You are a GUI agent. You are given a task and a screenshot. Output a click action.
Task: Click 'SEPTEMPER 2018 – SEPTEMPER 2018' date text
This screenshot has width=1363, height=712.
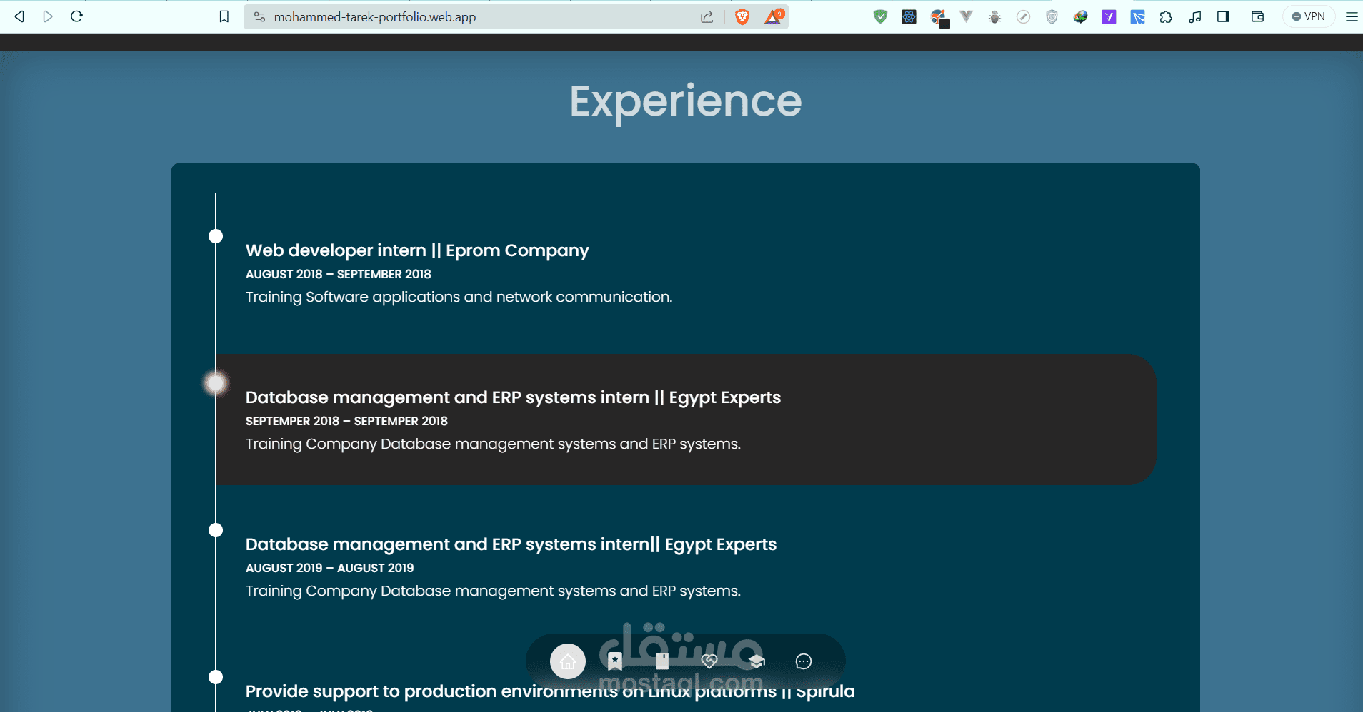pyautogui.click(x=346, y=421)
